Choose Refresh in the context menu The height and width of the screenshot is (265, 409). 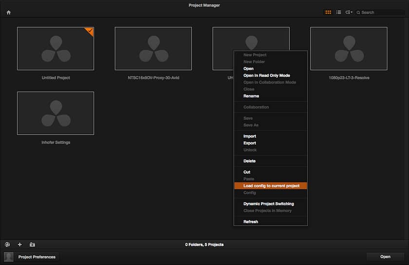(x=271, y=222)
